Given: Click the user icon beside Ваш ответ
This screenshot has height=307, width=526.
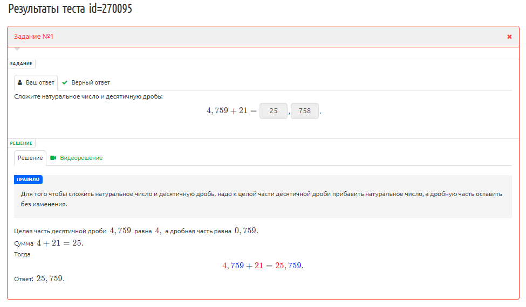Looking at the screenshot, I should click(x=20, y=82).
